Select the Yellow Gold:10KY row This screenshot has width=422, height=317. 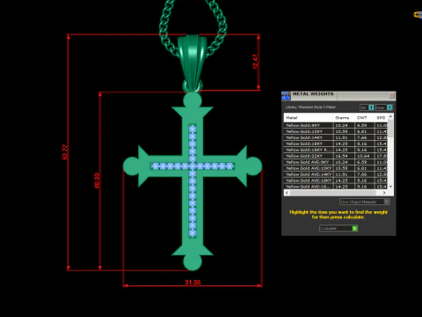click(336, 131)
